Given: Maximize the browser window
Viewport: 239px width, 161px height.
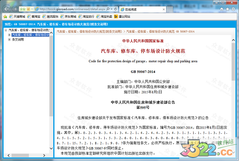Looking at the screenshot, I should coord(223,2).
